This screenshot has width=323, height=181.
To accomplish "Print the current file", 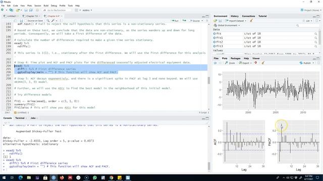I will (37, 10).
